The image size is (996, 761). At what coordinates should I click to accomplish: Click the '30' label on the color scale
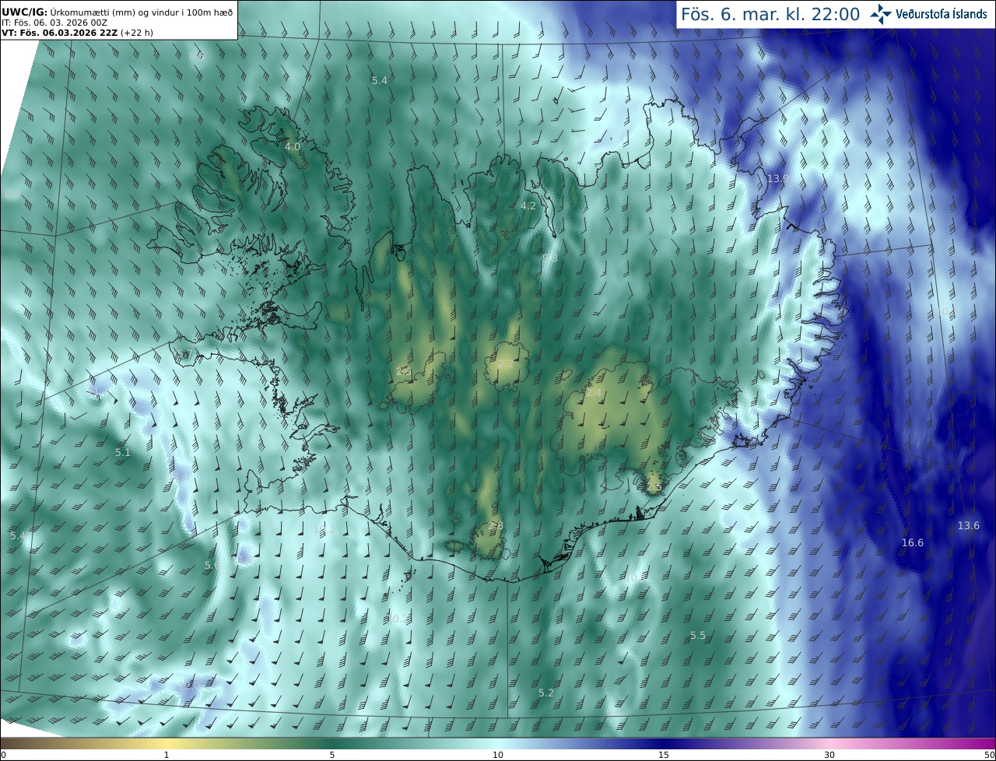coord(829,755)
